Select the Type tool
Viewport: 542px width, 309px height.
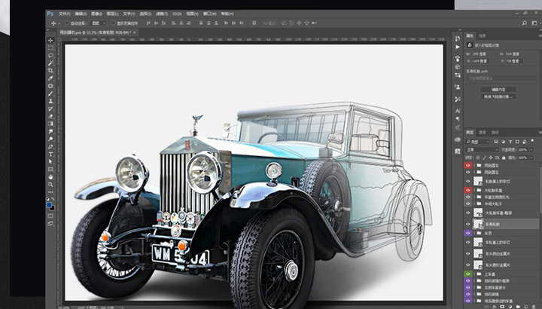[50, 154]
